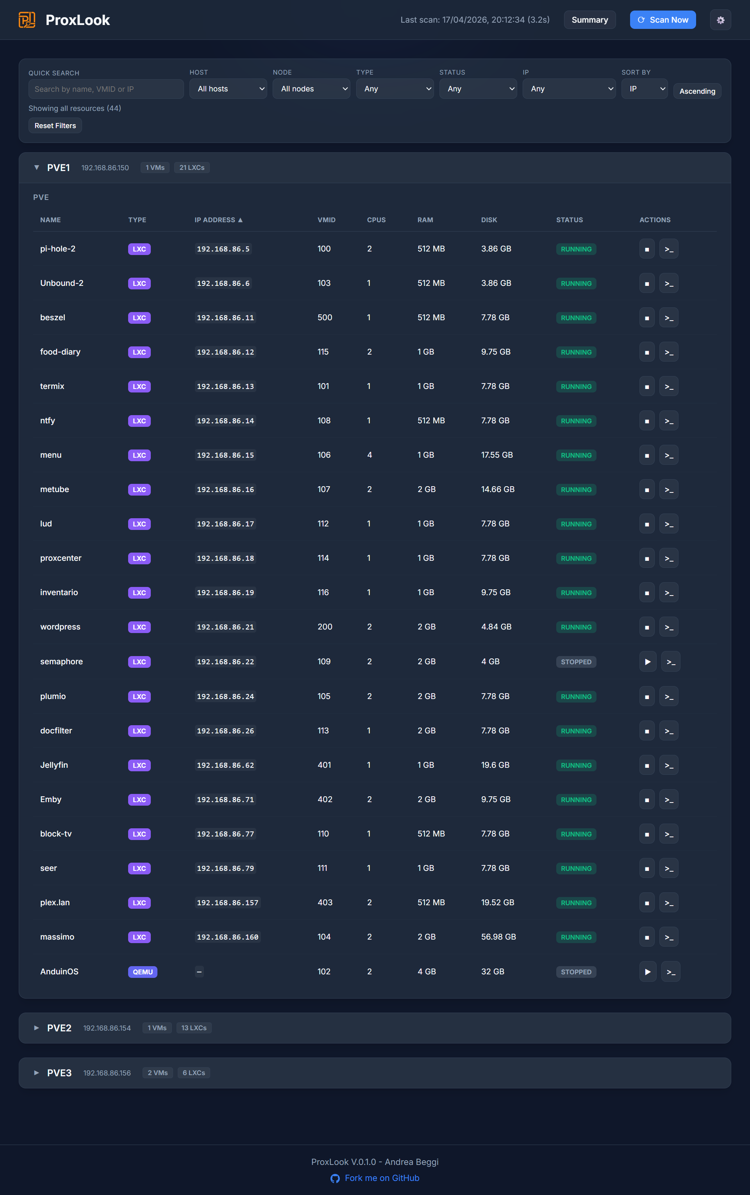Screen dimensions: 750x1195
Task: Sort the table by IP Address column
Action: (x=218, y=219)
